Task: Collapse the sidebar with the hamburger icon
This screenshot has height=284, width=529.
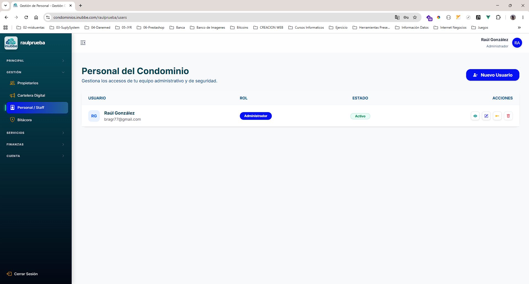Action: point(83,43)
